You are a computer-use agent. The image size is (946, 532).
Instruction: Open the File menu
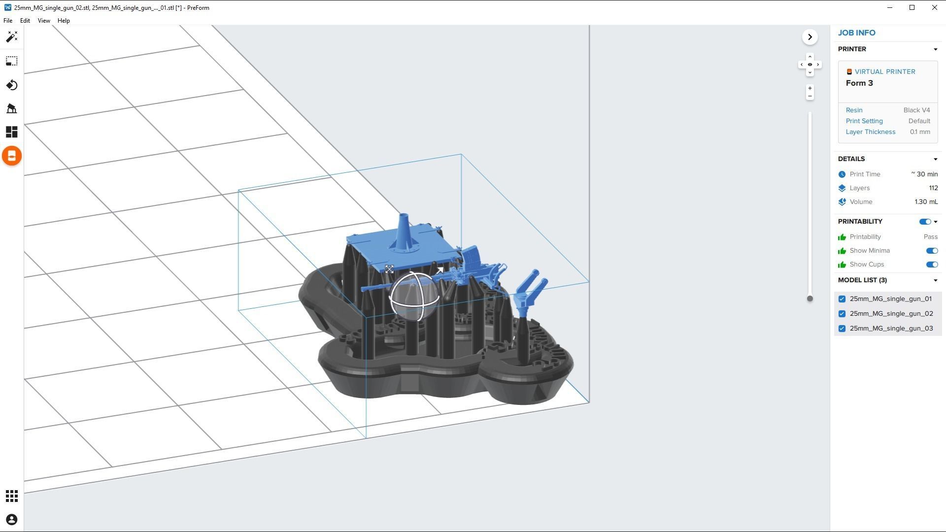8,21
